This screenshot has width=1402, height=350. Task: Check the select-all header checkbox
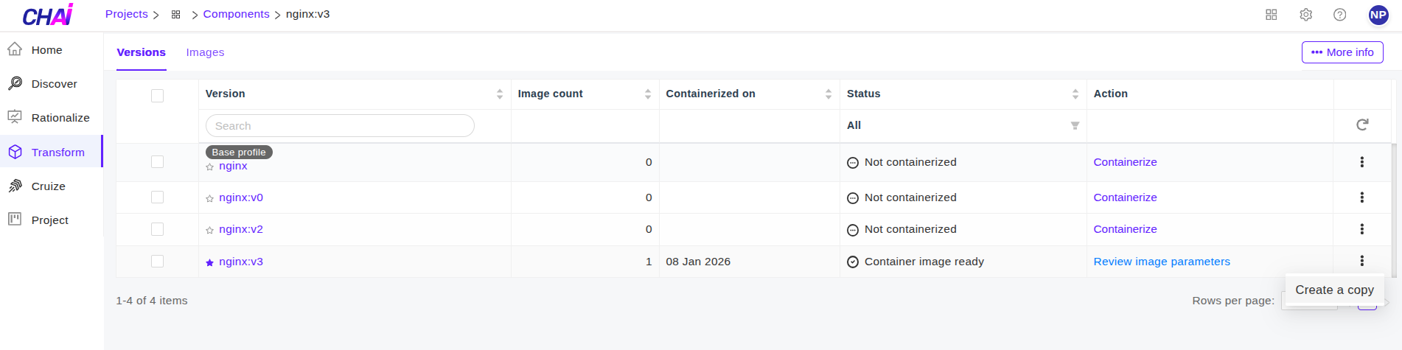click(157, 96)
